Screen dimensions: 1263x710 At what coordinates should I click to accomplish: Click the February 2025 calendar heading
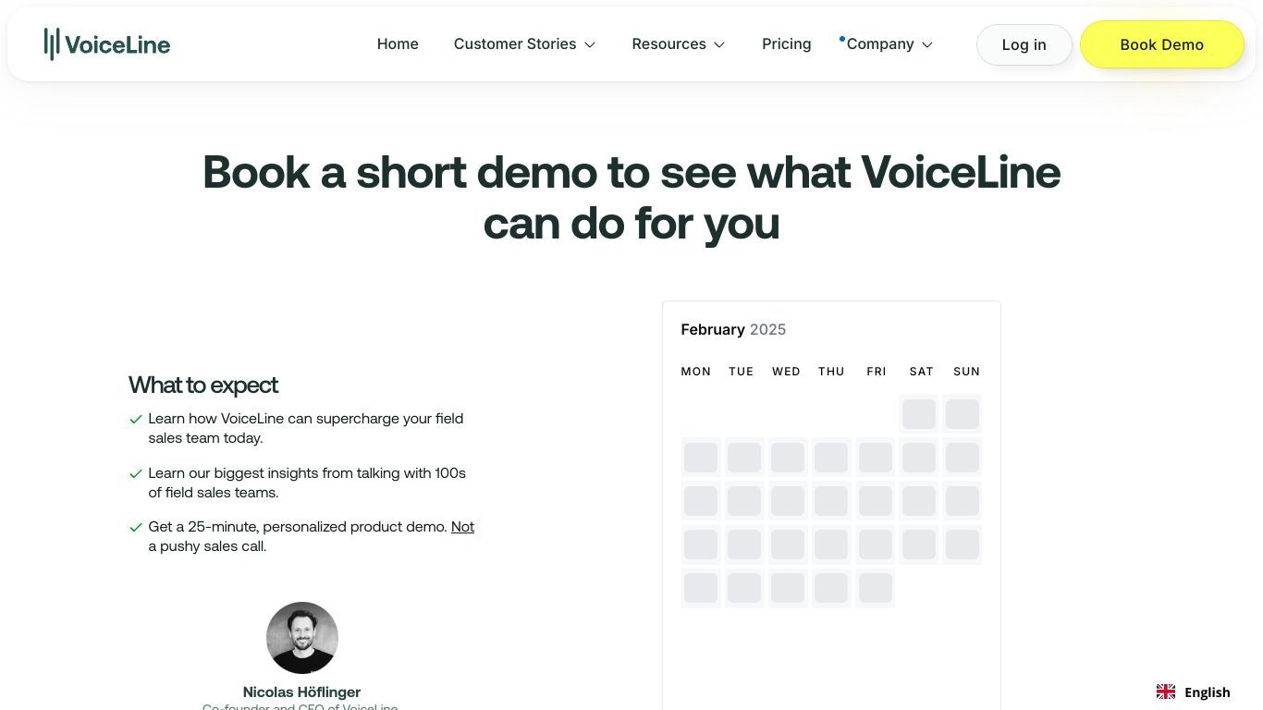pos(733,330)
